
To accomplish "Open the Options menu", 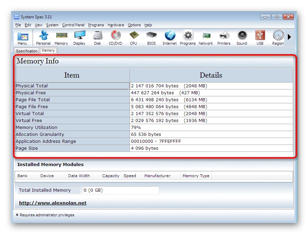I will (134, 25).
